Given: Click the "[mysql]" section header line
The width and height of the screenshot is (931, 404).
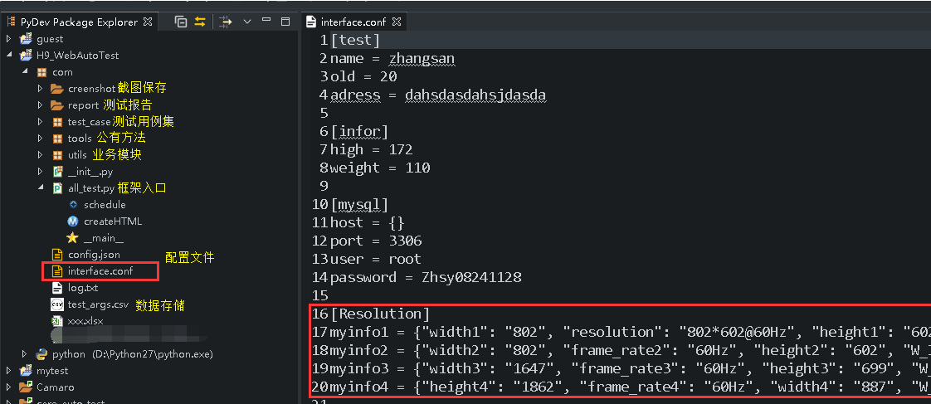Looking at the screenshot, I should 359,205.
